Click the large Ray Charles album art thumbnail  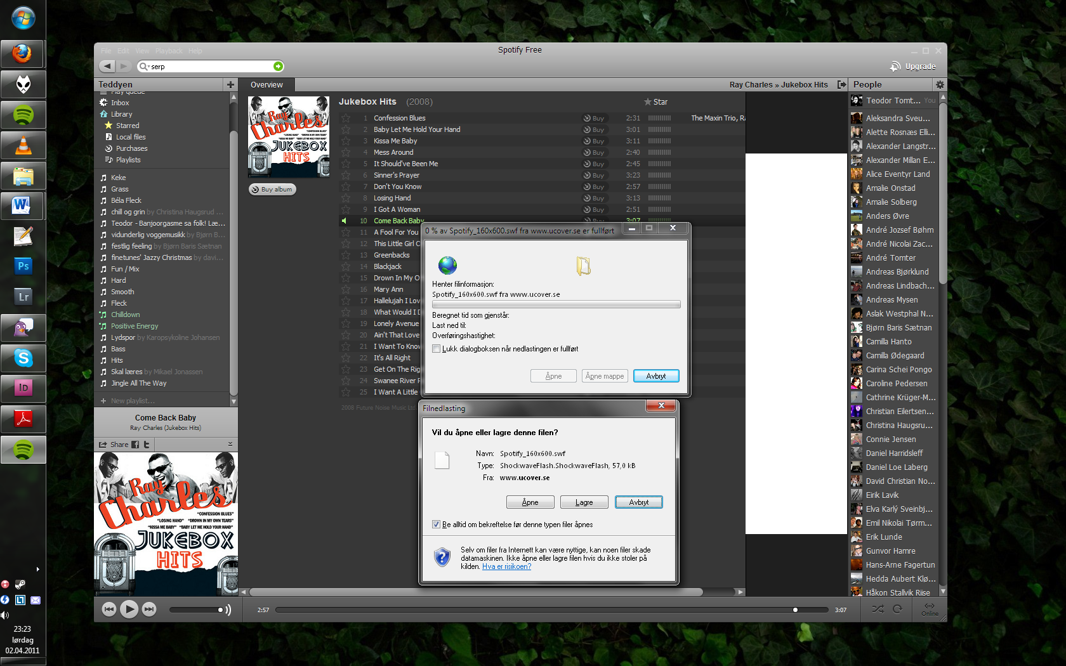point(166,524)
